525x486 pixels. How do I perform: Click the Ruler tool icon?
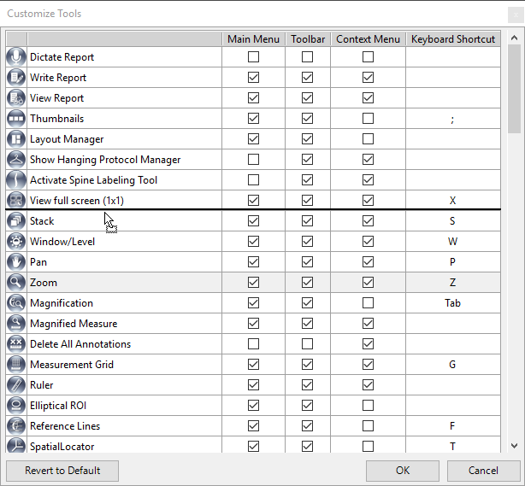(x=16, y=385)
